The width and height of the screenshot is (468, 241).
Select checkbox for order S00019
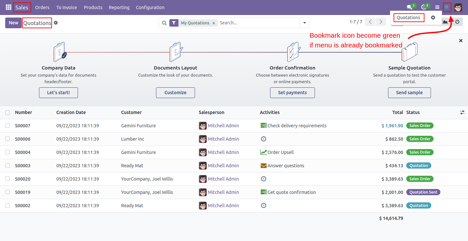[x=7, y=192]
